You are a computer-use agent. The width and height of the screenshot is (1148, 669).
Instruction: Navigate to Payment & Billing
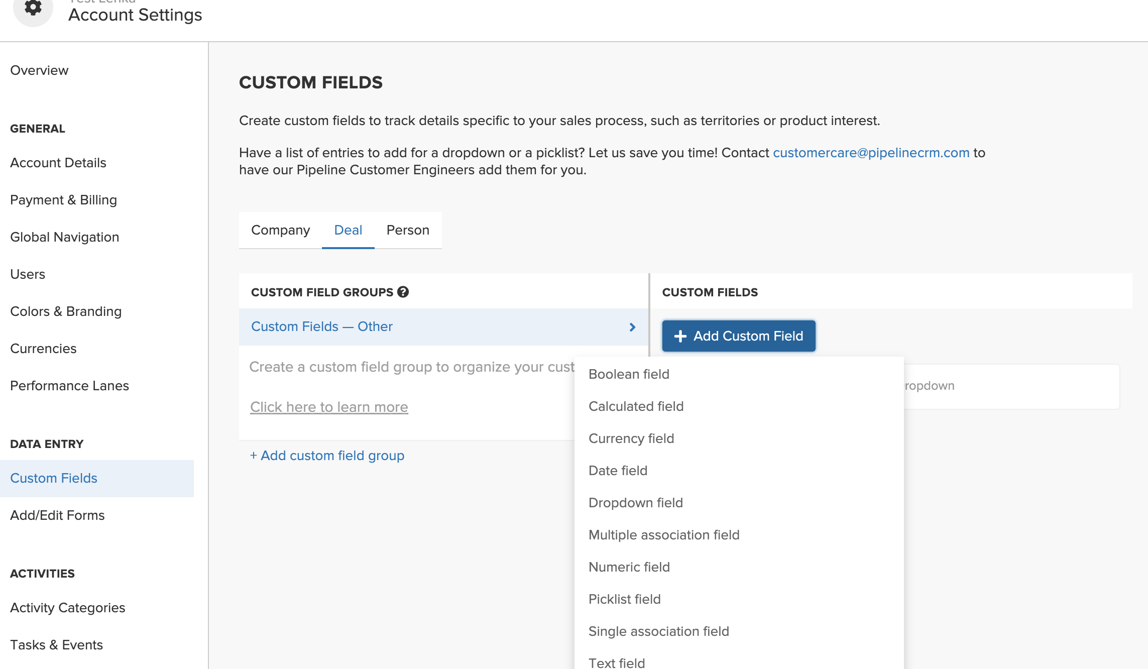64,199
